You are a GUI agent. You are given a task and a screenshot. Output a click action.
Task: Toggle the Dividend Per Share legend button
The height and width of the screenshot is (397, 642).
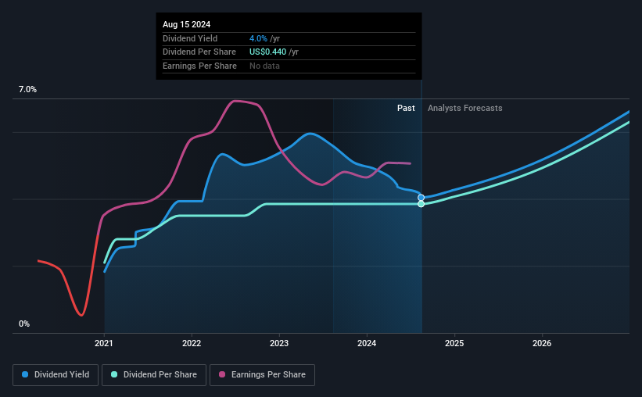(154, 374)
